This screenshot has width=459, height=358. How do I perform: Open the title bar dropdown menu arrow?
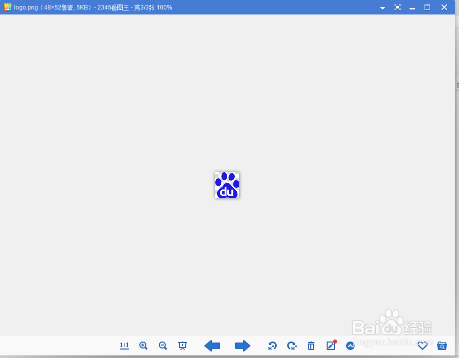click(382, 8)
